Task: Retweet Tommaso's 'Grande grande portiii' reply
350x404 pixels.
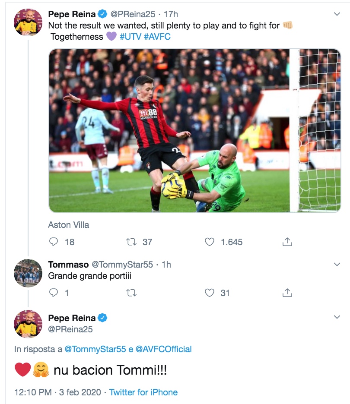Action: click(131, 293)
